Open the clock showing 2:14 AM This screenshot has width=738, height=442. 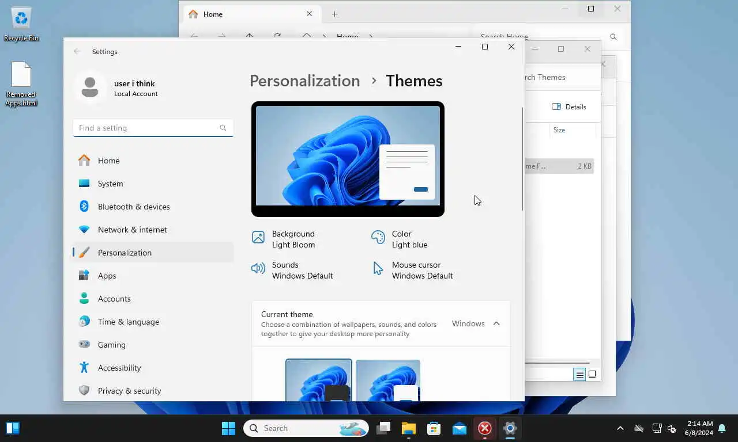(x=699, y=428)
